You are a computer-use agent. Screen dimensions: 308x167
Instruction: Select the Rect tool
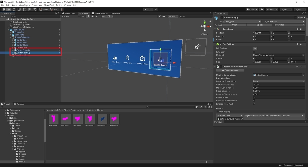(24, 10)
